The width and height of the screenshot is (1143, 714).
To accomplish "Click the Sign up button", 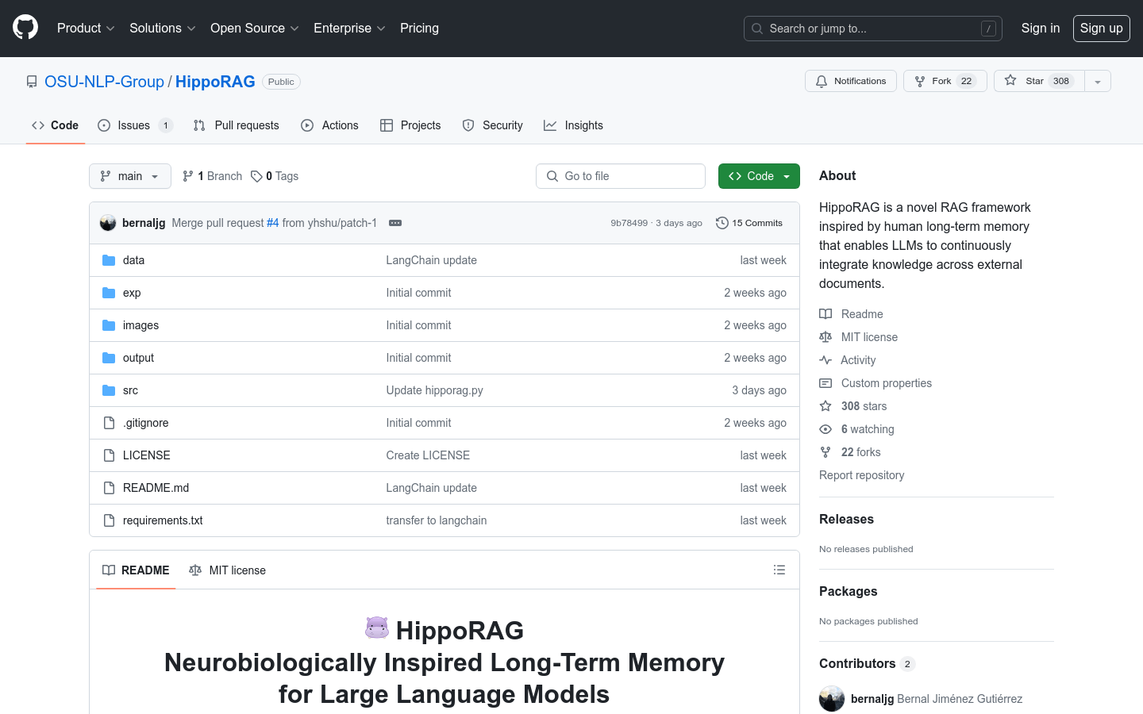I will [x=1102, y=28].
